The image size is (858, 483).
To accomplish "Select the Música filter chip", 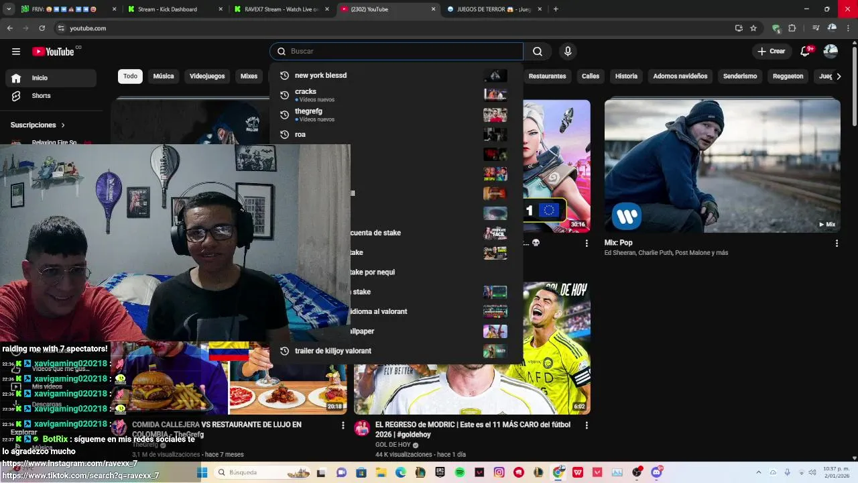I will (x=164, y=76).
